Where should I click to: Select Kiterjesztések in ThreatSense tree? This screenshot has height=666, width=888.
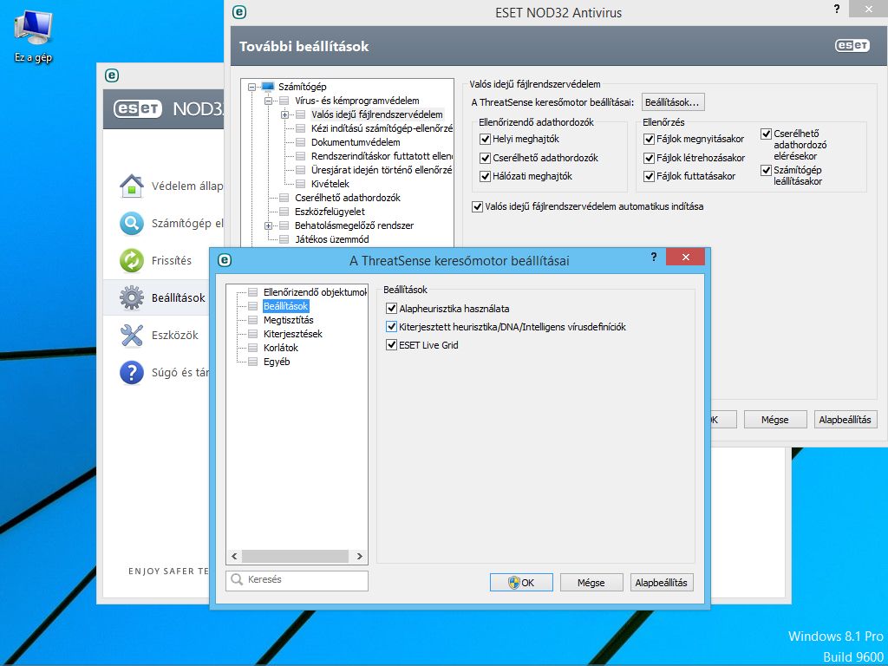click(293, 334)
